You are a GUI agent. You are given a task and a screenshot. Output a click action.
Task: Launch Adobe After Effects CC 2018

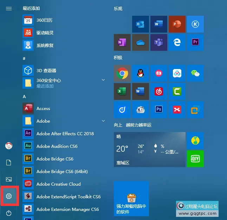click(x=64, y=133)
